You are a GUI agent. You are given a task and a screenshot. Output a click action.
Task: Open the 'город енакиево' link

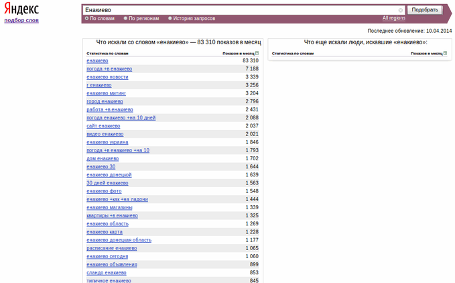pos(105,101)
